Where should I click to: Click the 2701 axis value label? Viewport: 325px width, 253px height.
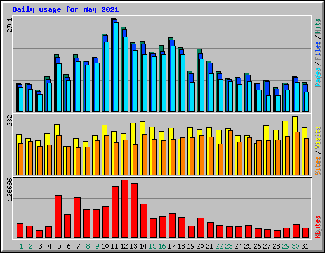[x=10, y=25]
